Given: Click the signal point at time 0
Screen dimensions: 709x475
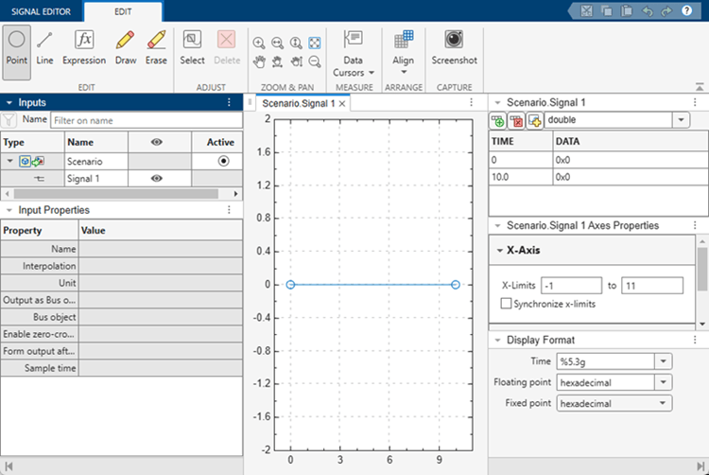Looking at the screenshot, I should click(x=291, y=285).
